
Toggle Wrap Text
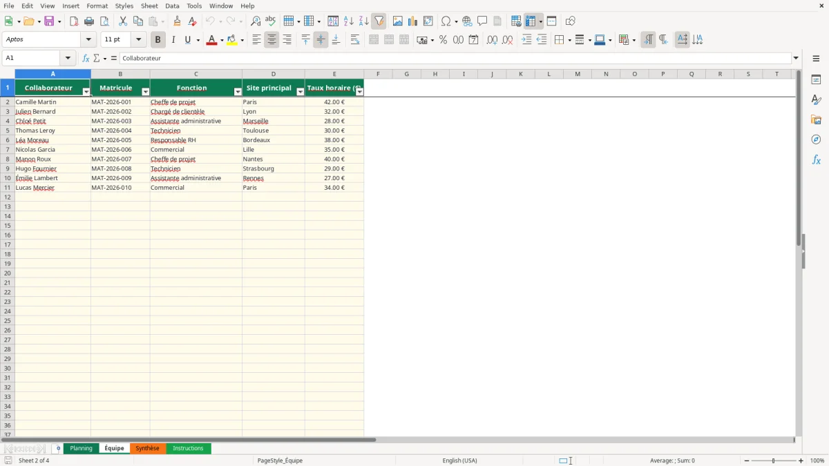tap(355, 40)
